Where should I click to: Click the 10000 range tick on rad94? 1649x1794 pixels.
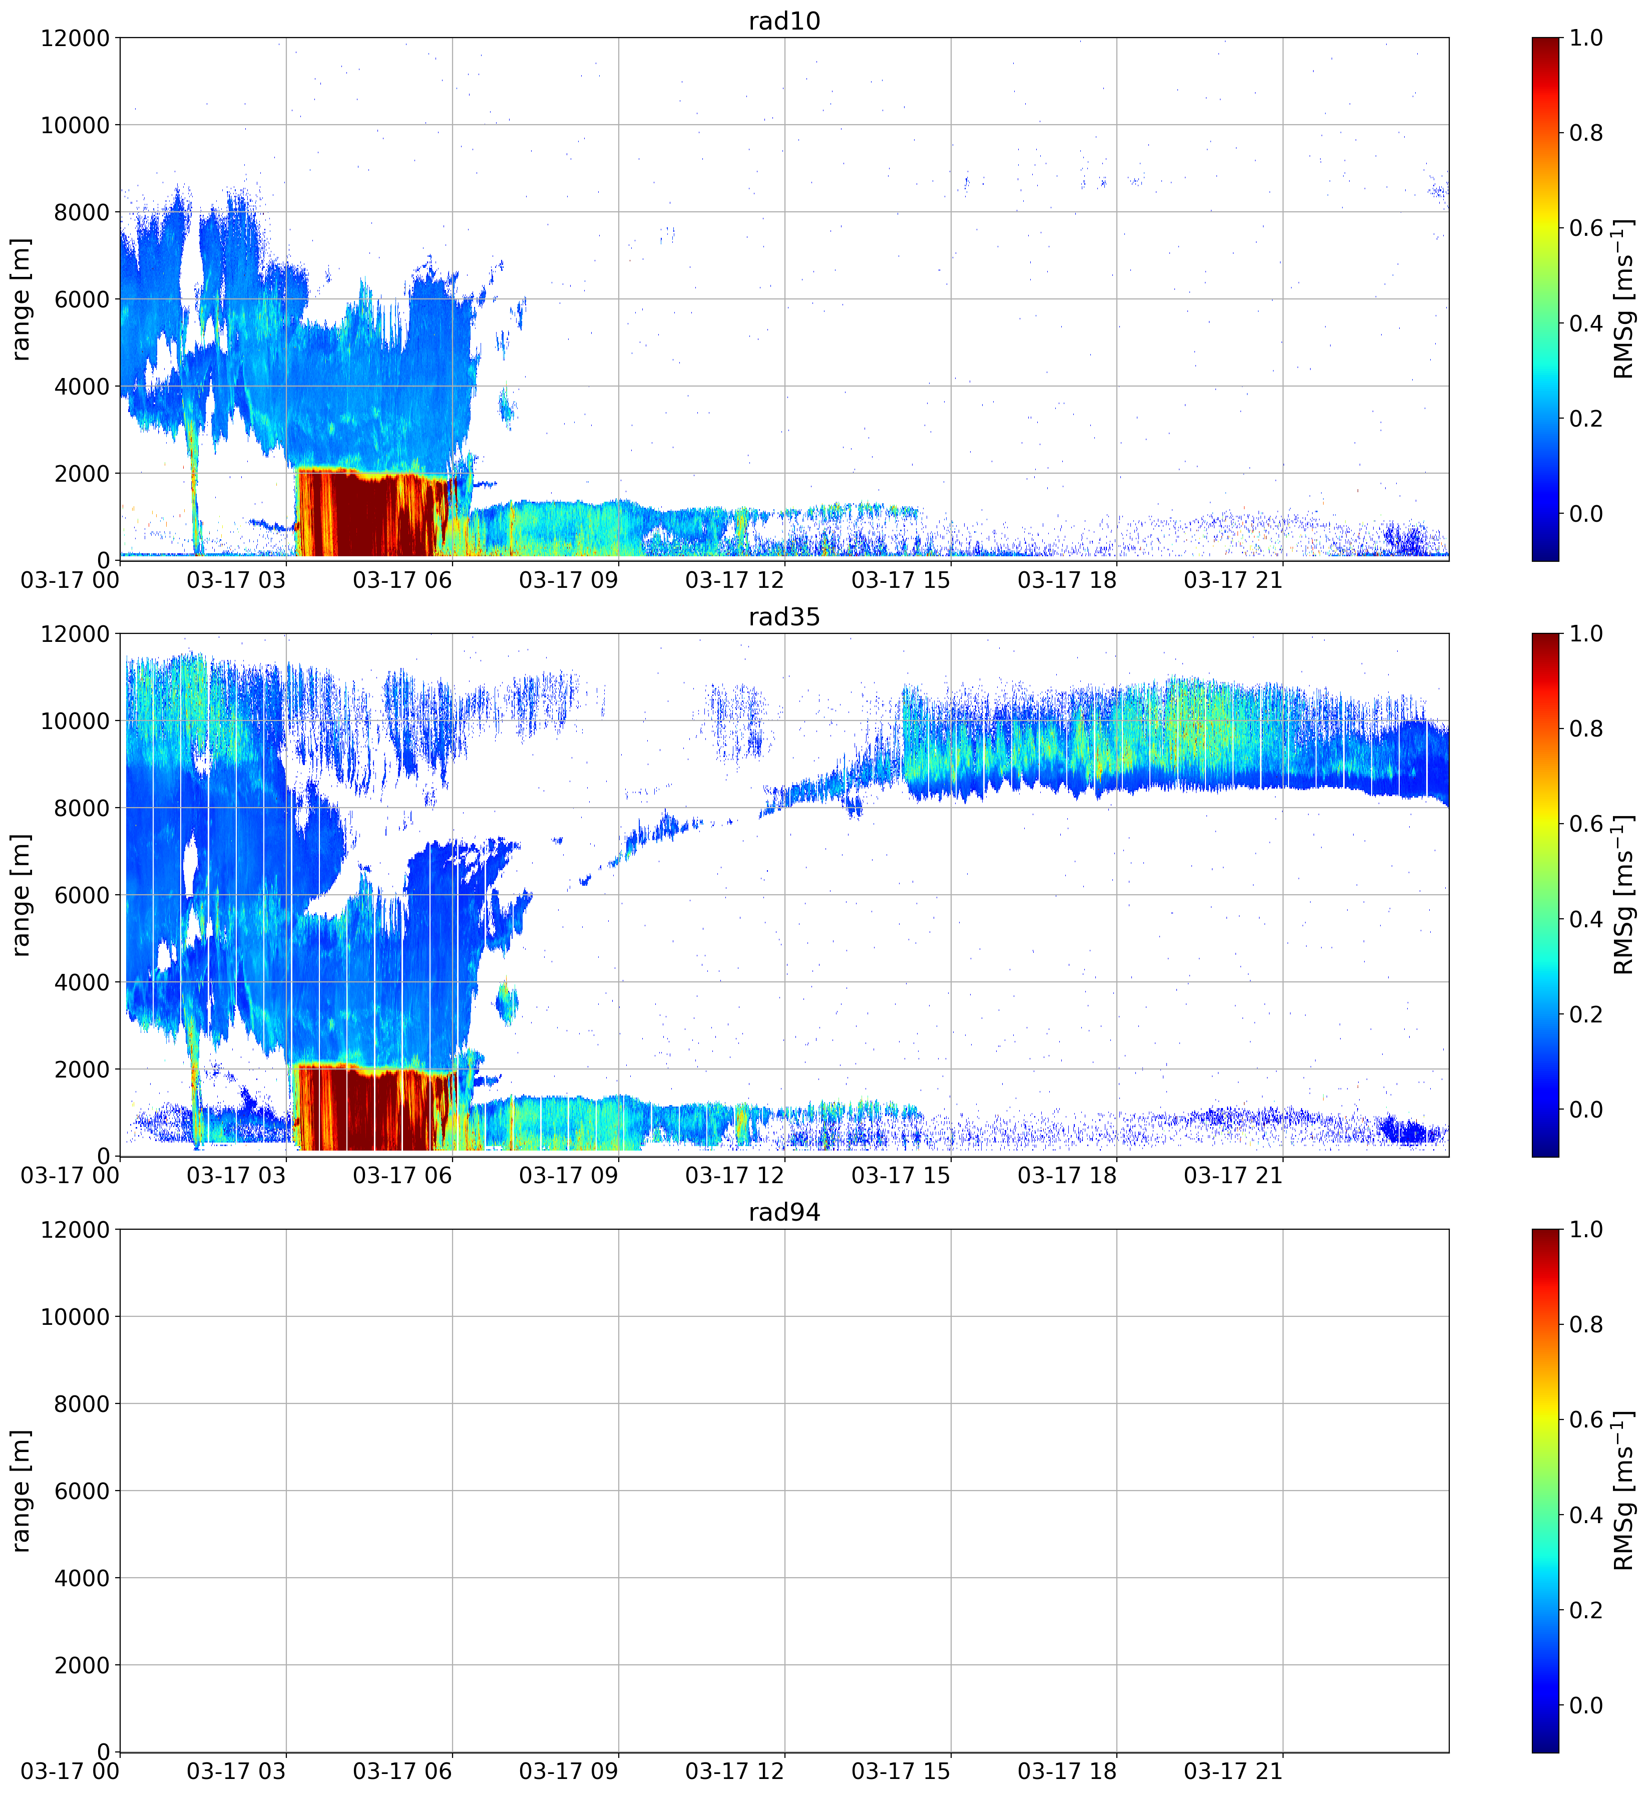(75, 1317)
